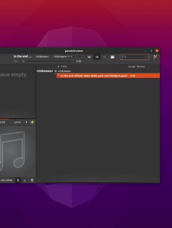Sort by the Rating column header

point(140,67)
